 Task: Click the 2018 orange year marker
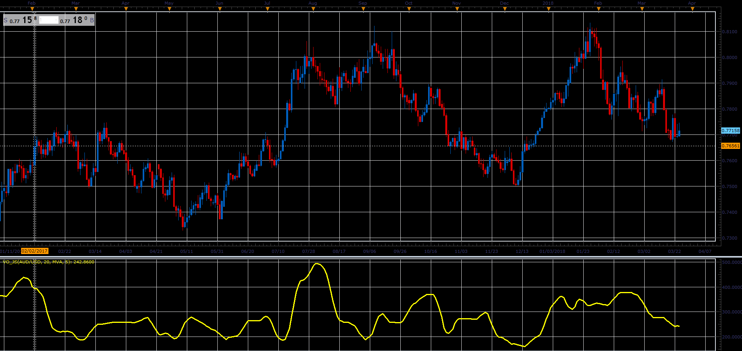click(548, 9)
